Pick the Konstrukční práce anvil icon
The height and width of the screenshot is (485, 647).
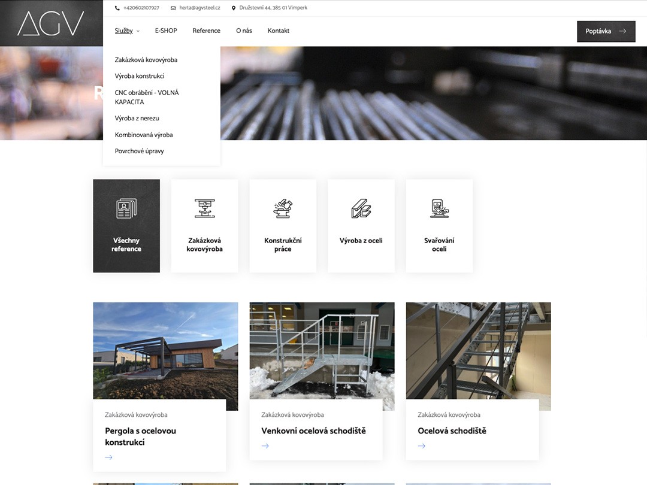(283, 208)
